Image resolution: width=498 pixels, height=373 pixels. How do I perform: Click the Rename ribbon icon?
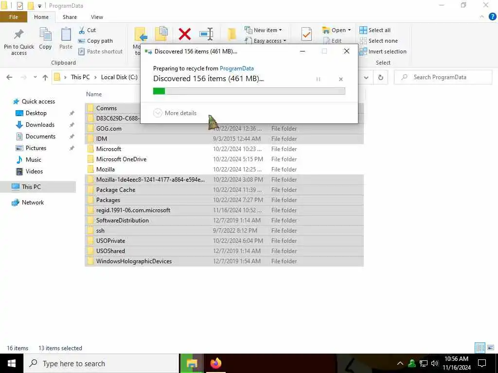tap(206, 34)
